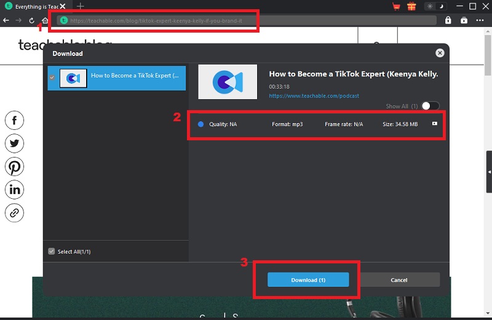Go forward using the forward arrow

(x=18, y=20)
